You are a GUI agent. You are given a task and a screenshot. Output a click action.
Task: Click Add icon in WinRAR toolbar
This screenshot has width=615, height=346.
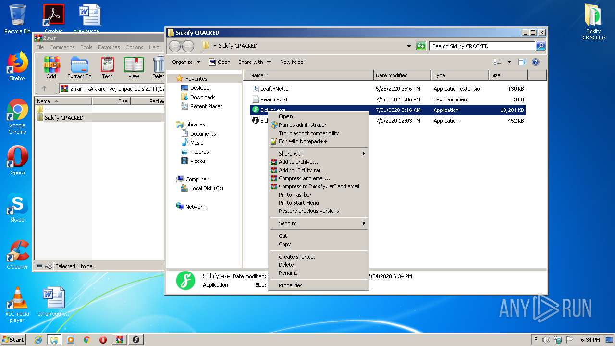tap(51, 68)
